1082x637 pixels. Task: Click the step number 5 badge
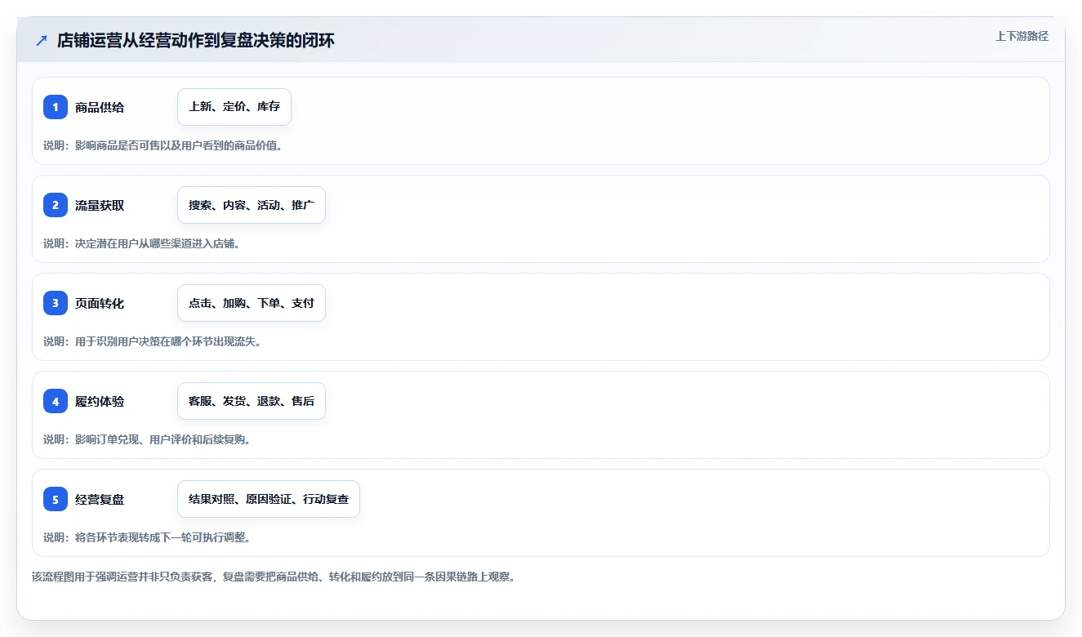[x=56, y=499]
